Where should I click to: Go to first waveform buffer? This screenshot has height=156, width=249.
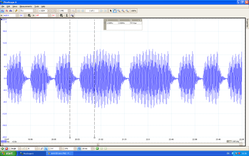click(x=78, y=11)
